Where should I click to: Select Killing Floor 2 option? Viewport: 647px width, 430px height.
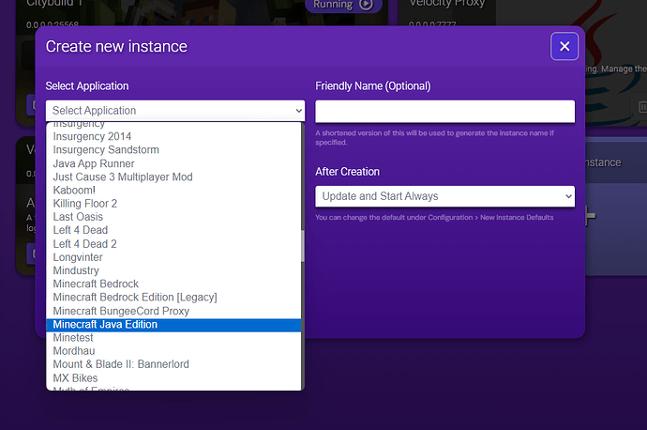pyautogui.click(x=173, y=204)
